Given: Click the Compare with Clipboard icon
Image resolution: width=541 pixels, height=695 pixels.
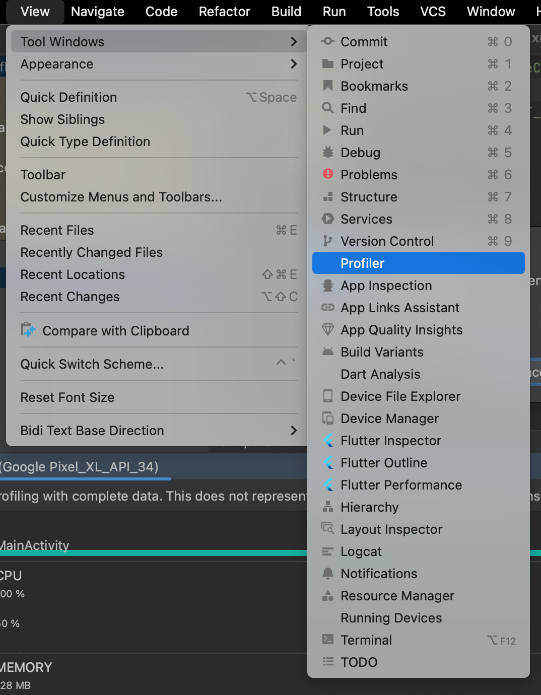Looking at the screenshot, I should [28, 330].
